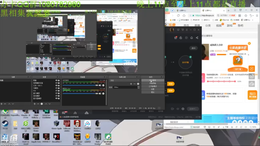
Task: Toggle visibility of the 图像 source
Action: pos(56,80)
